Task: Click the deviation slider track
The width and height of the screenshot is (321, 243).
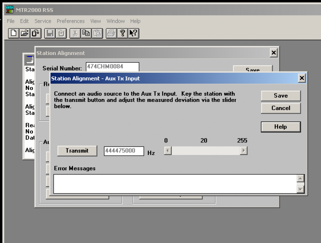Action: tap(206, 151)
